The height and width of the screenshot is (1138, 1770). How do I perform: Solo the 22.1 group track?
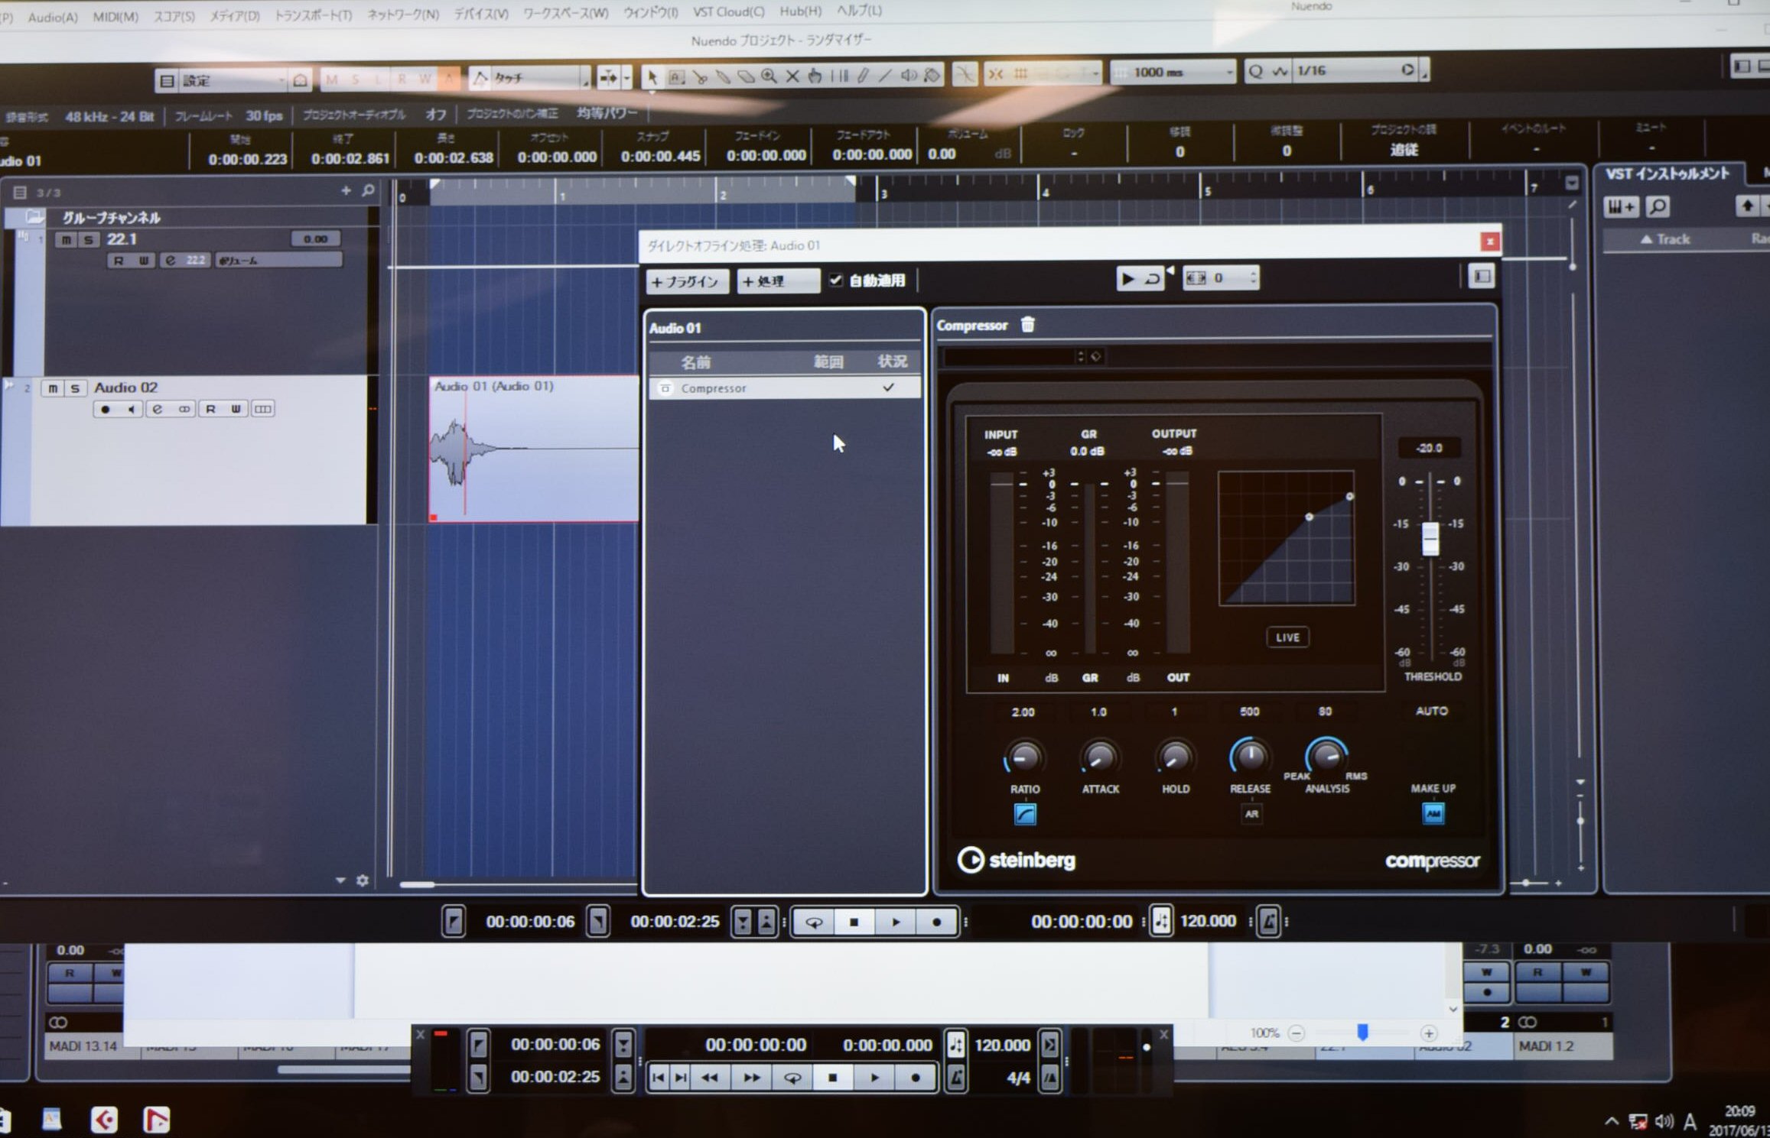(x=89, y=240)
